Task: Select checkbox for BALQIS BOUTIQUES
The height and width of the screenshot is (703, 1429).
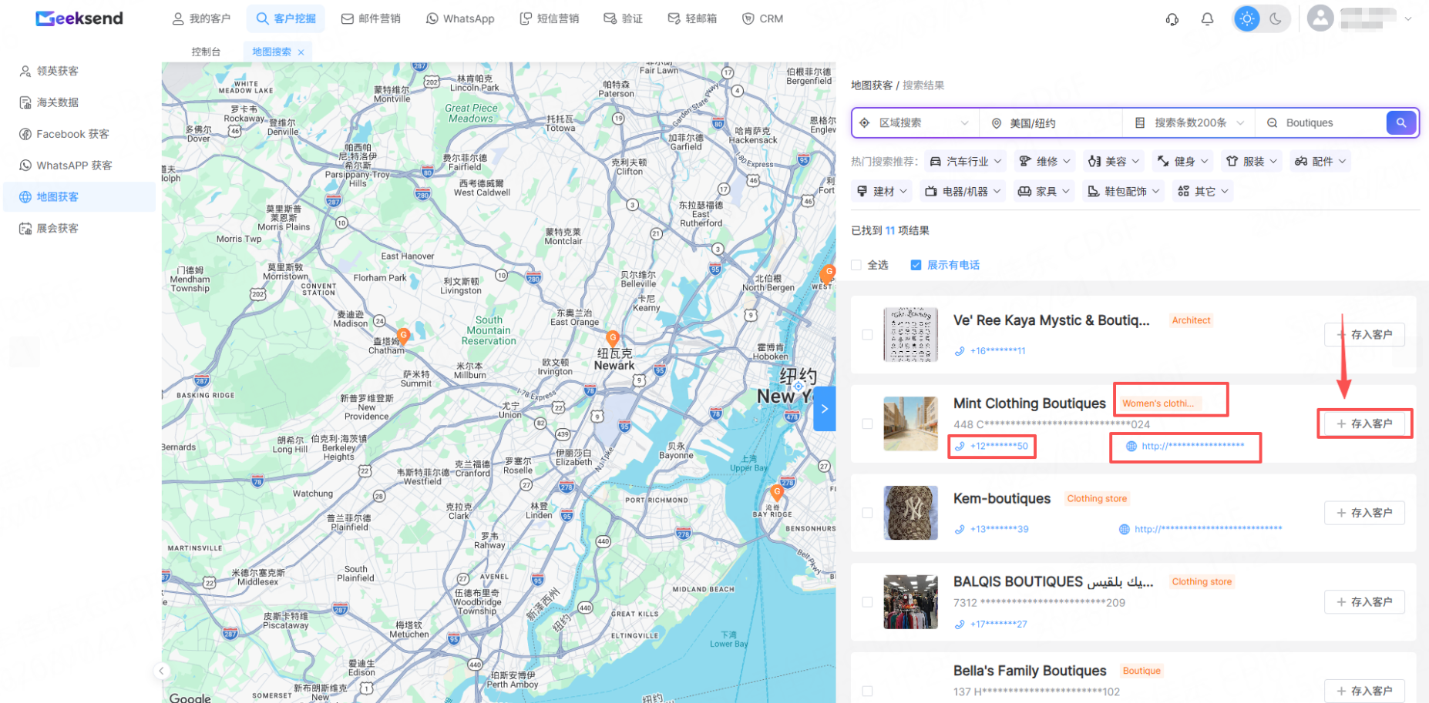Action: [867, 602]
